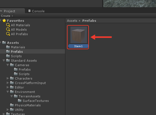156x115 pixels.
Task: Click the Project tab folder icon
Action: click(1, 11)
